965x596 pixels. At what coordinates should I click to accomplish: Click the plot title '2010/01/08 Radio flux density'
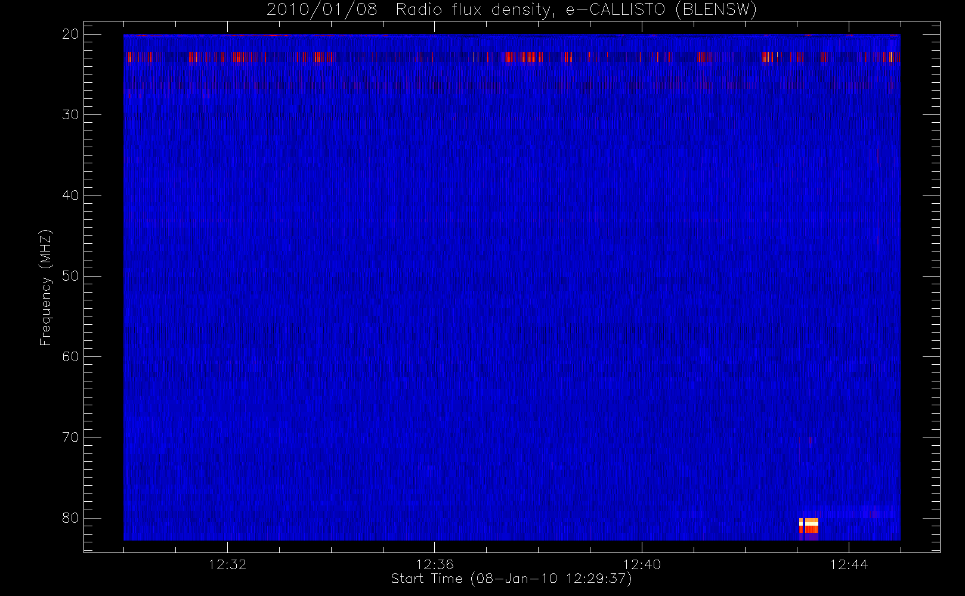[x=512, y=10]
